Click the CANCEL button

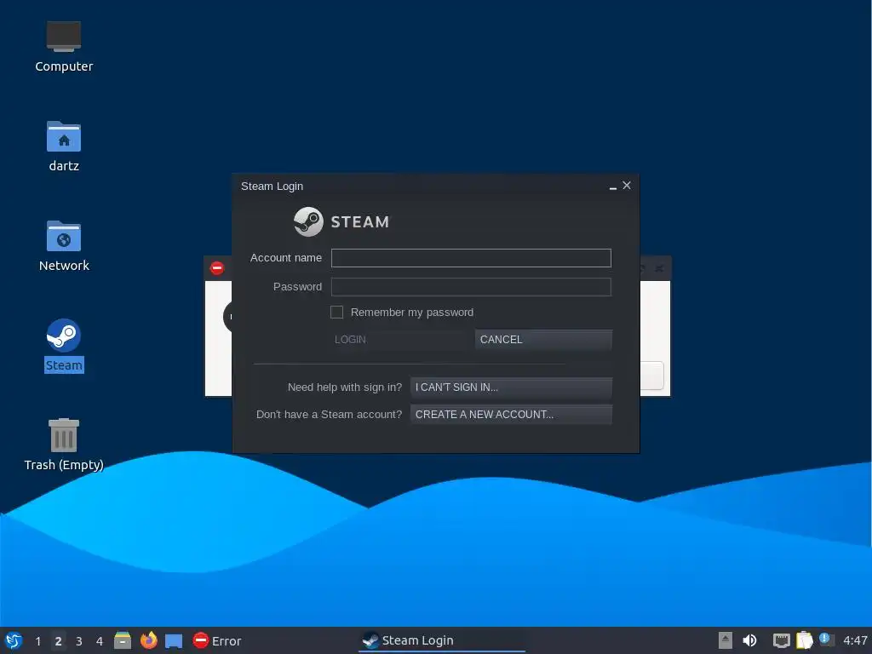point(543,339)
